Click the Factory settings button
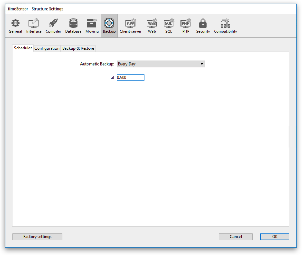The height and width of the screenshot is (255, 302). [37, 237]
